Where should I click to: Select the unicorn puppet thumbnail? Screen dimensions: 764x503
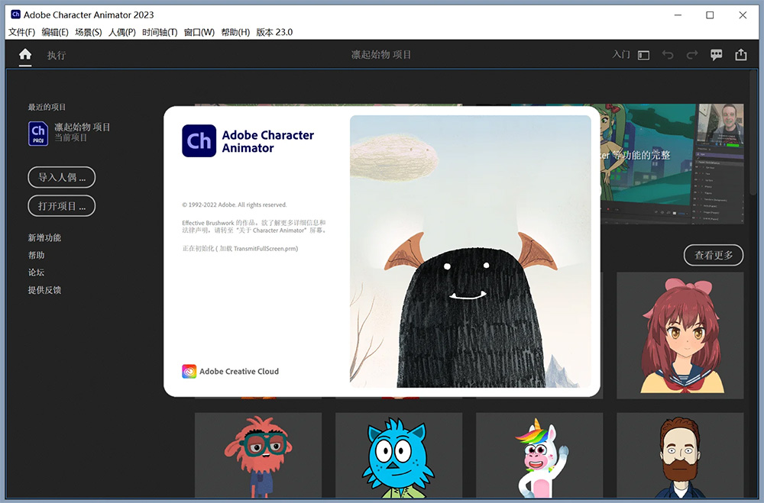point(539,456)
